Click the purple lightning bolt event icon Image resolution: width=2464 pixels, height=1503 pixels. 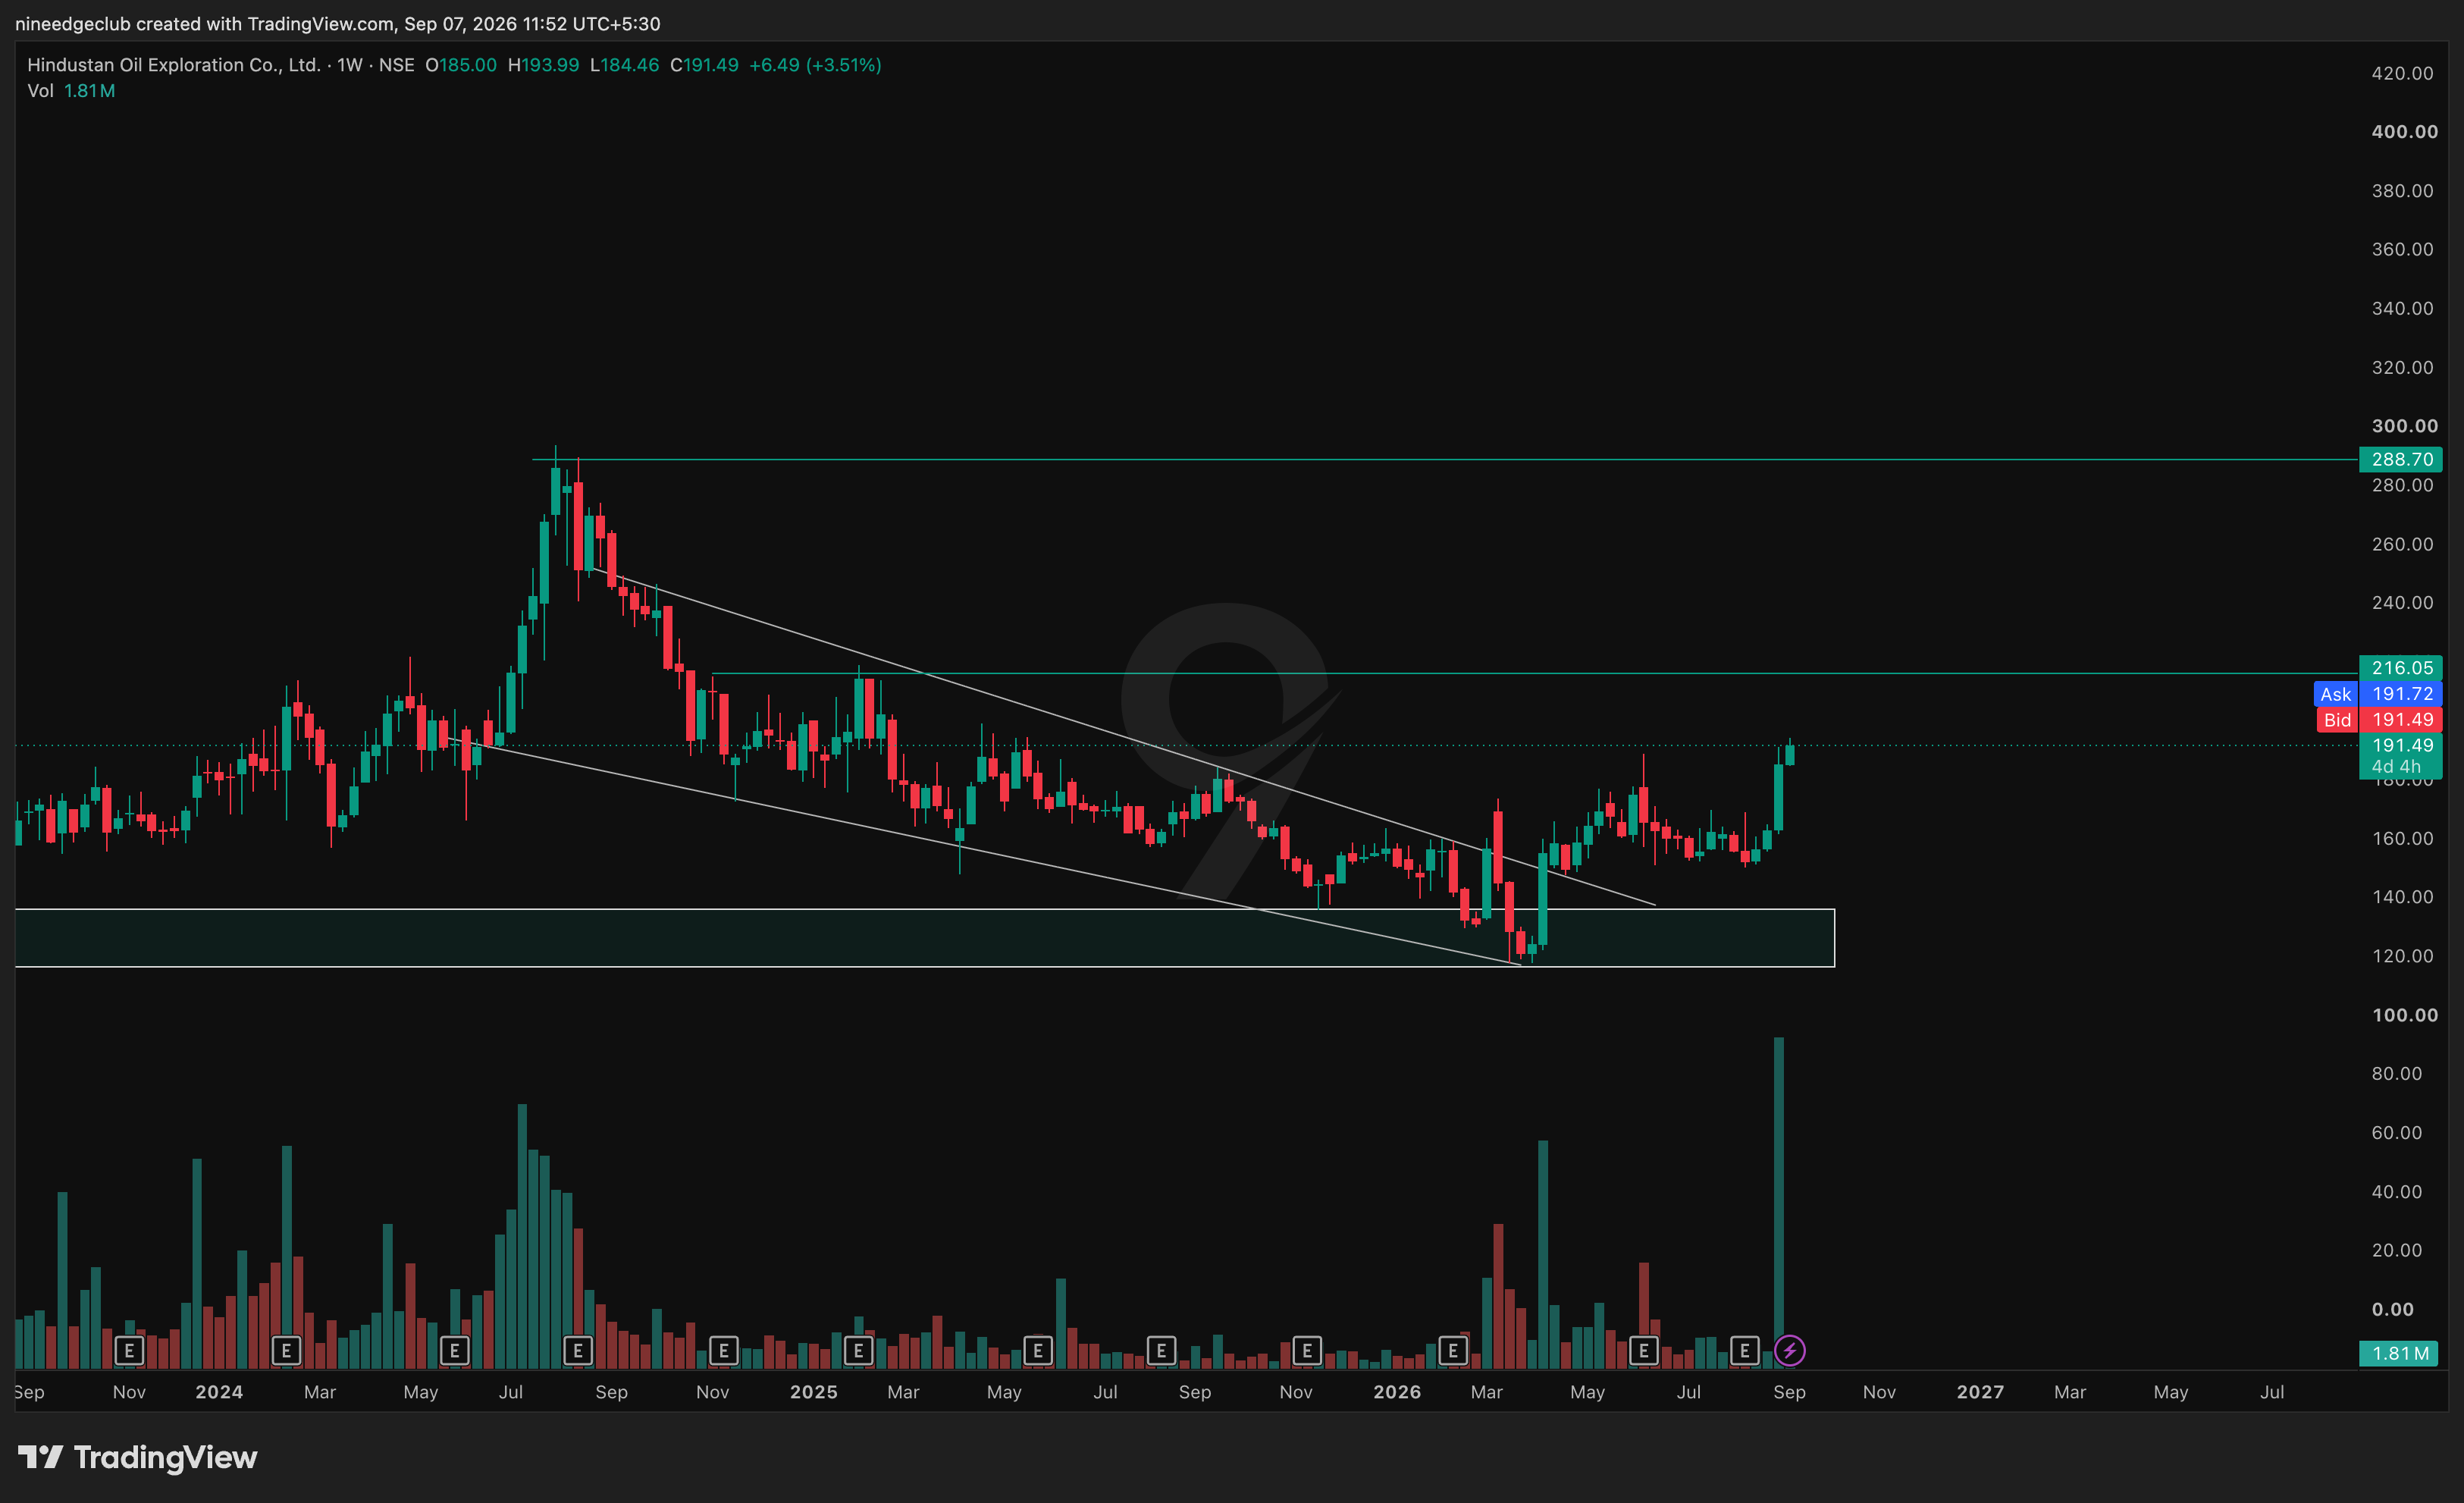pyautogui.click(x=1789, y=1351)
